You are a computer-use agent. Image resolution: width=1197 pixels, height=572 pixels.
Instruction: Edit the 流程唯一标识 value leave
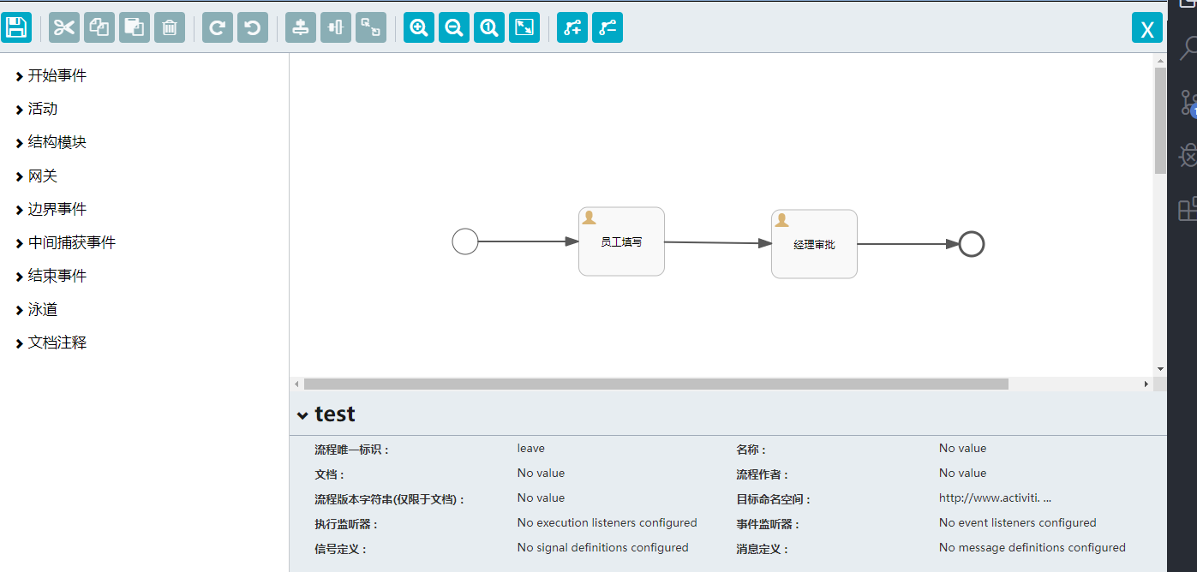point(531,448)
